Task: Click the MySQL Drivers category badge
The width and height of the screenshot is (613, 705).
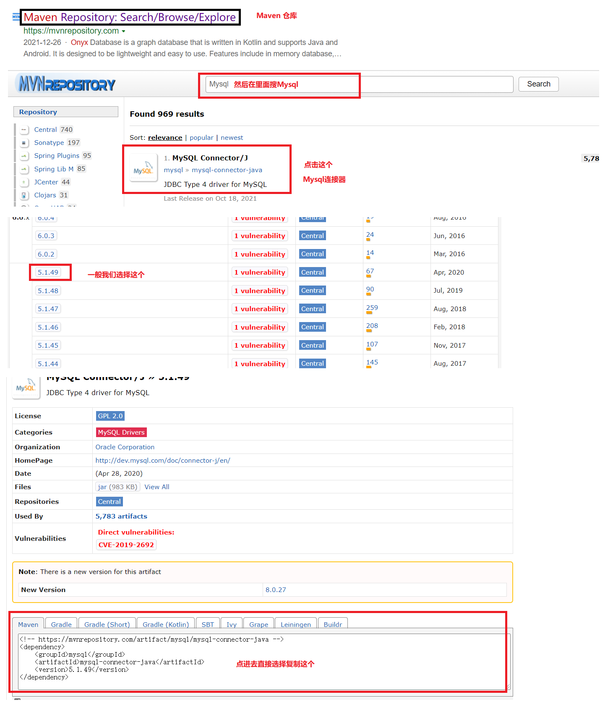Action: [121, 432]
